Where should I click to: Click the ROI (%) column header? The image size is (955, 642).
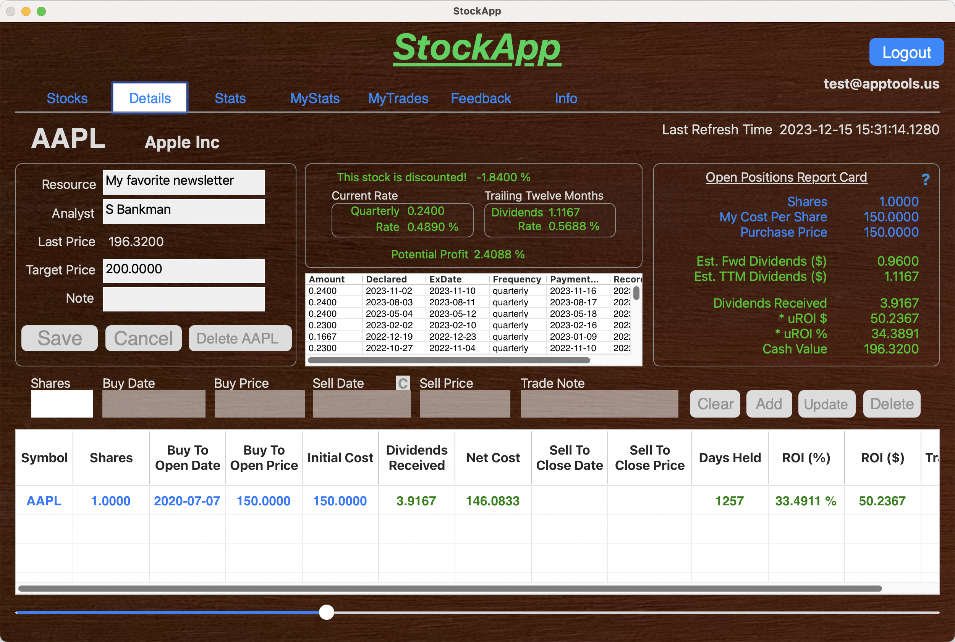click(x=806, y=458)
